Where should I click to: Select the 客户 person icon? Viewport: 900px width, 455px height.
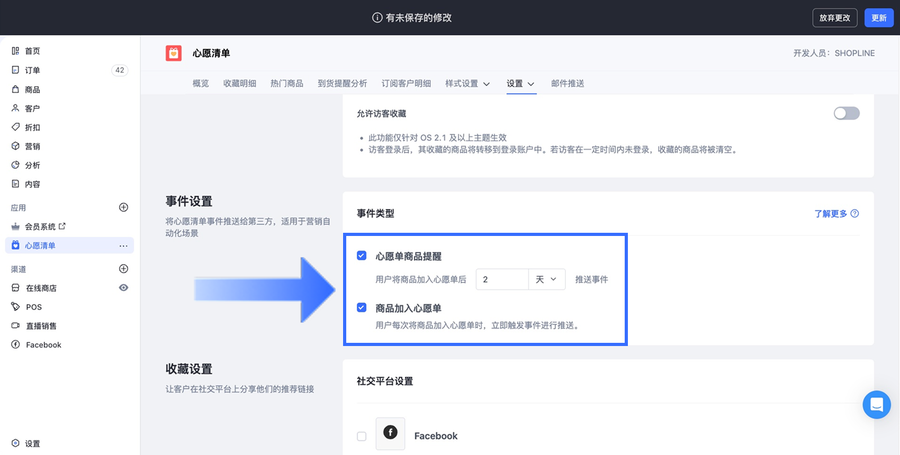click(15, 108)
